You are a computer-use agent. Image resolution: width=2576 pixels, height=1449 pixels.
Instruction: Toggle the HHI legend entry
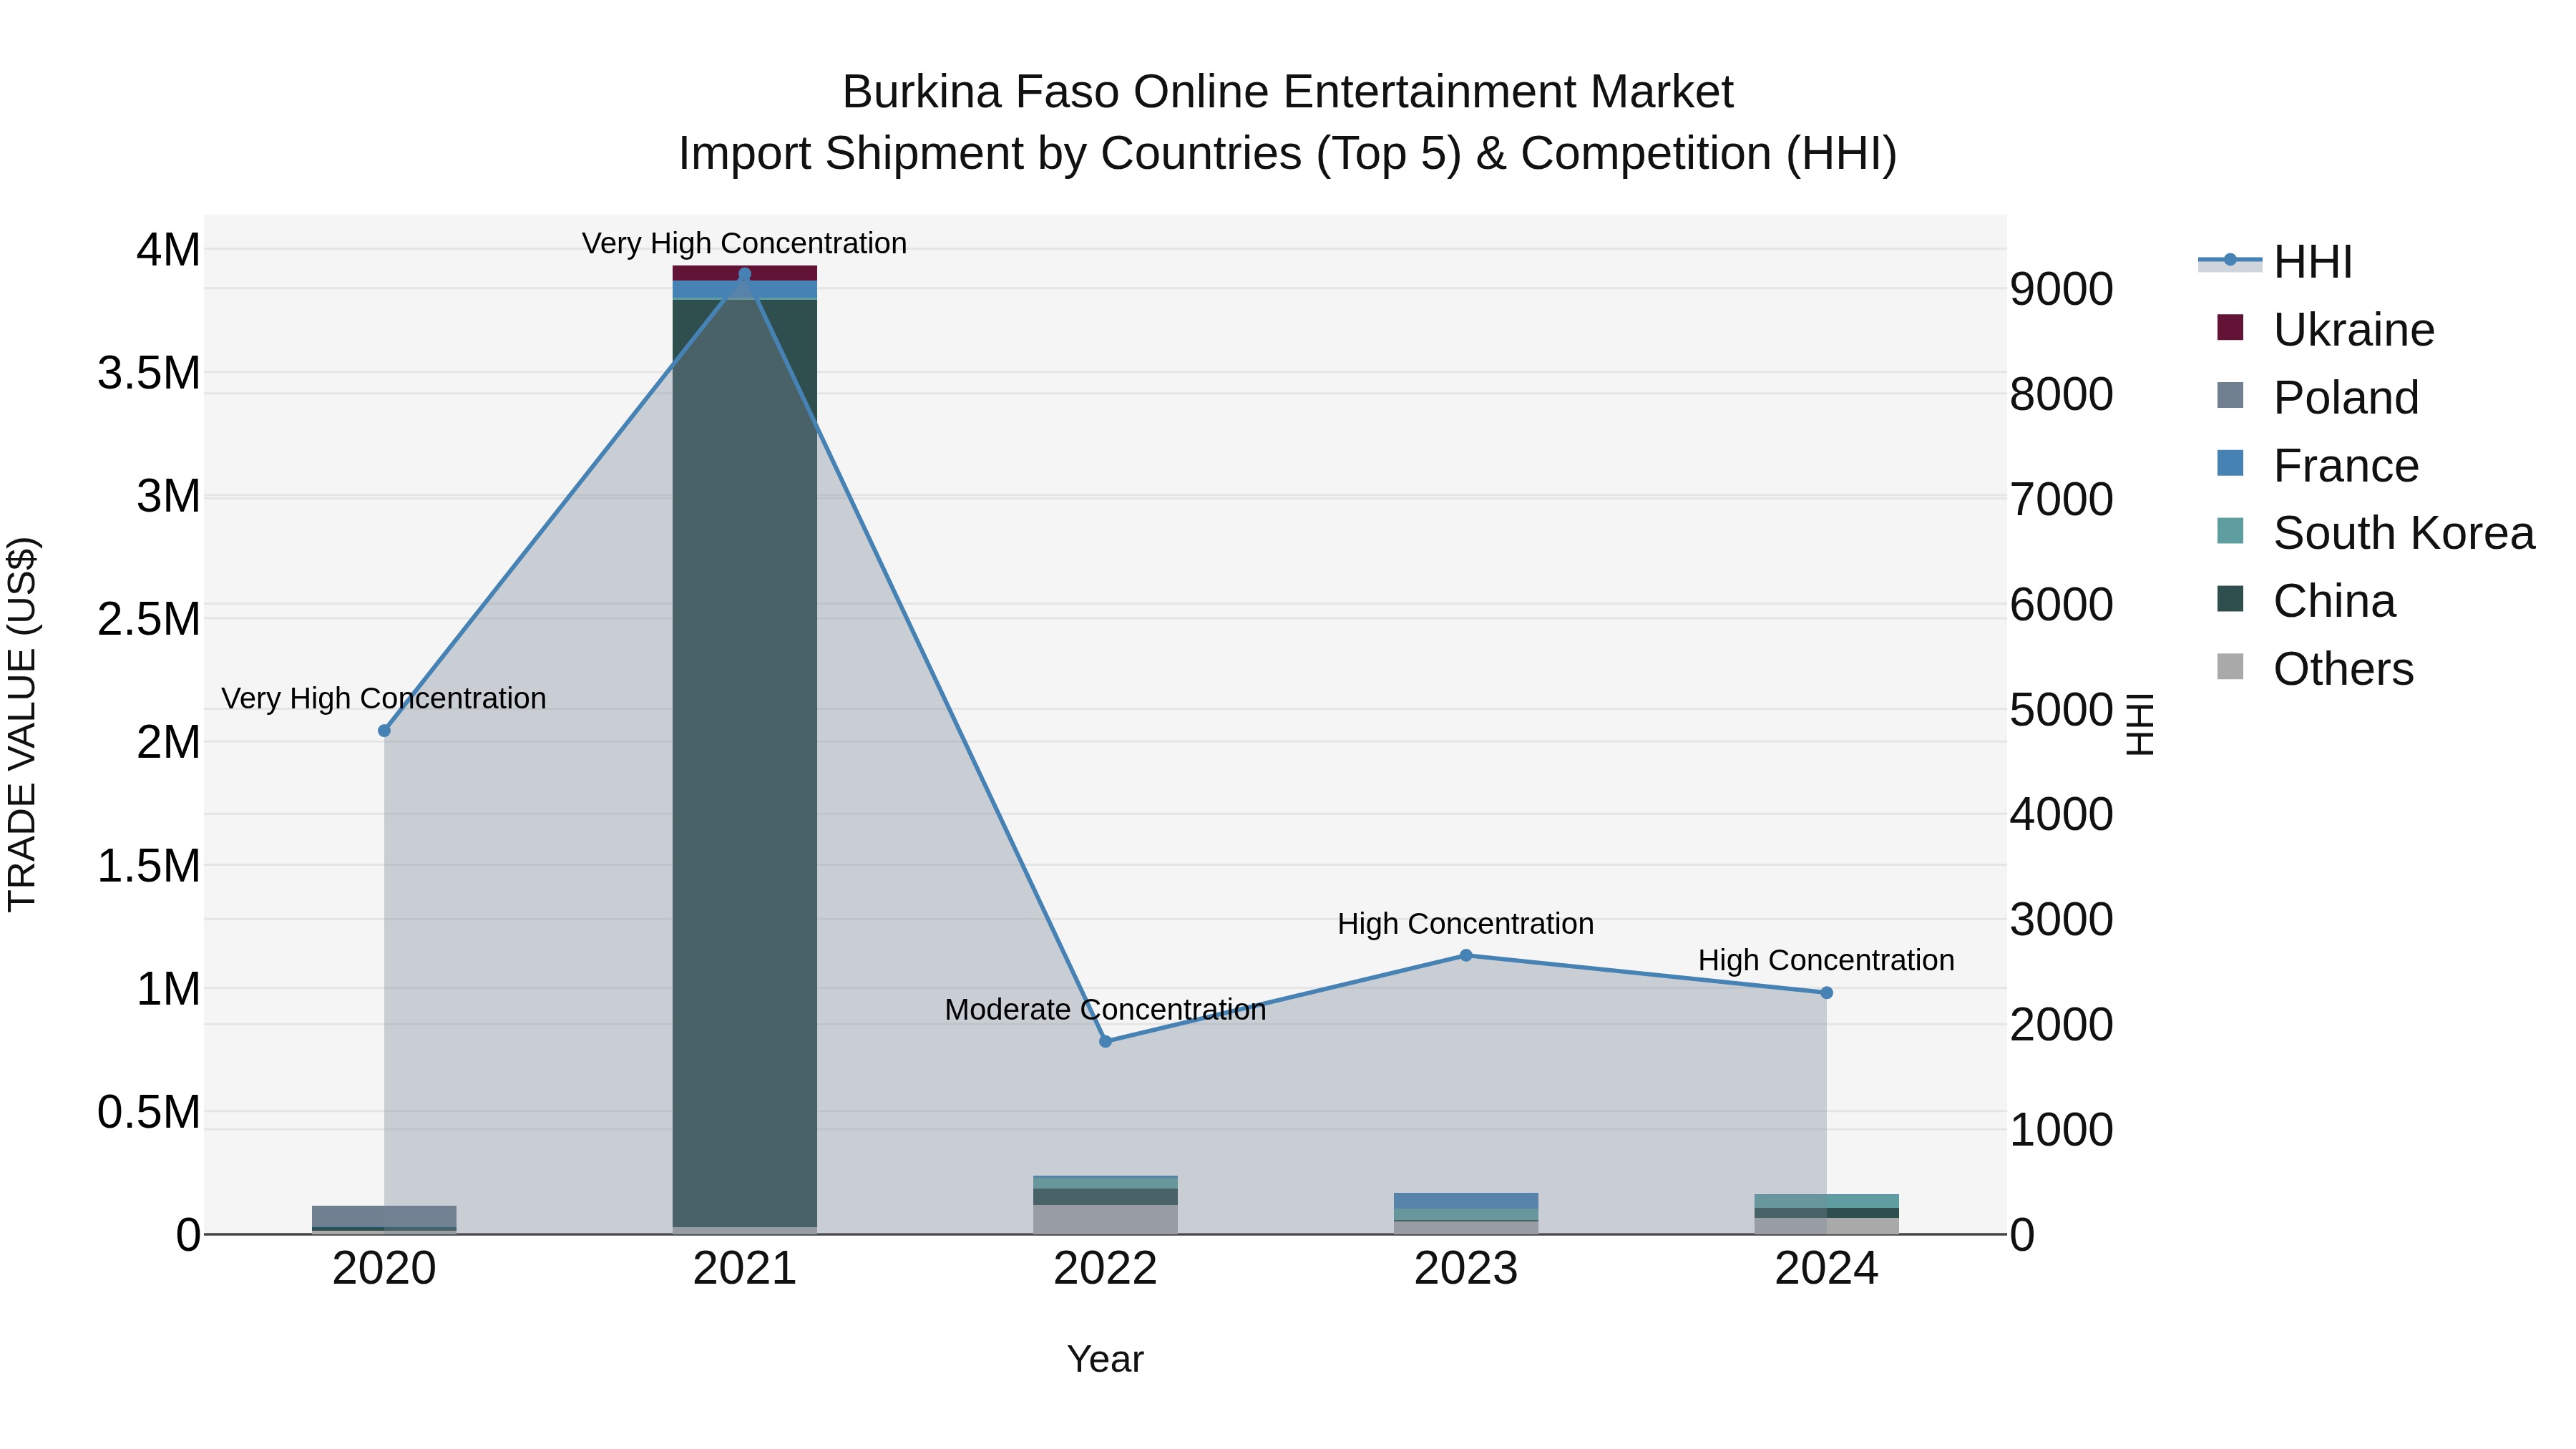(2276, 262)
